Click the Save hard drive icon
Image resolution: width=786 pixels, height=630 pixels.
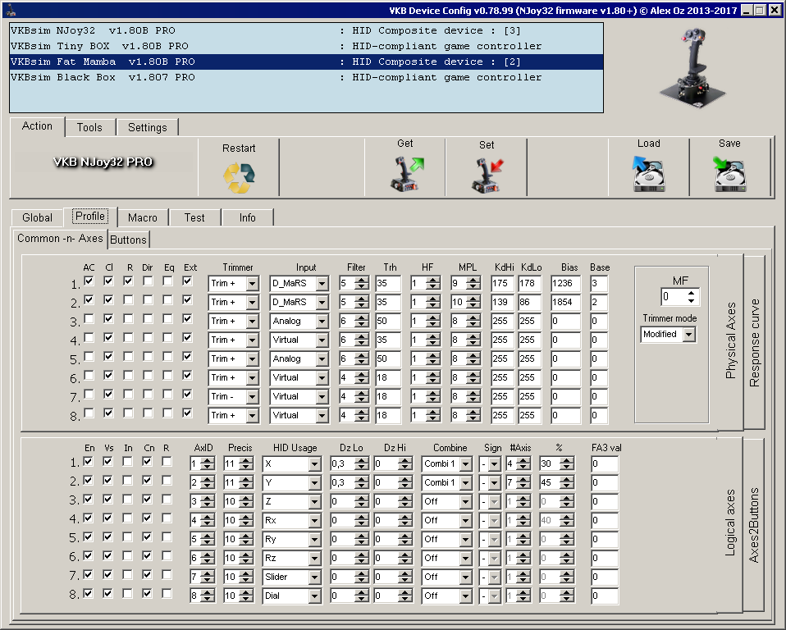coord(729,173)
